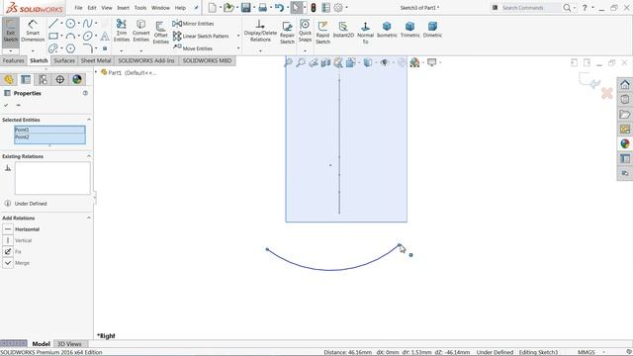Click the Repair Sketch tool
Viewport: 633px width, 356px height.
pyautogui.click(x=287, y=33)
